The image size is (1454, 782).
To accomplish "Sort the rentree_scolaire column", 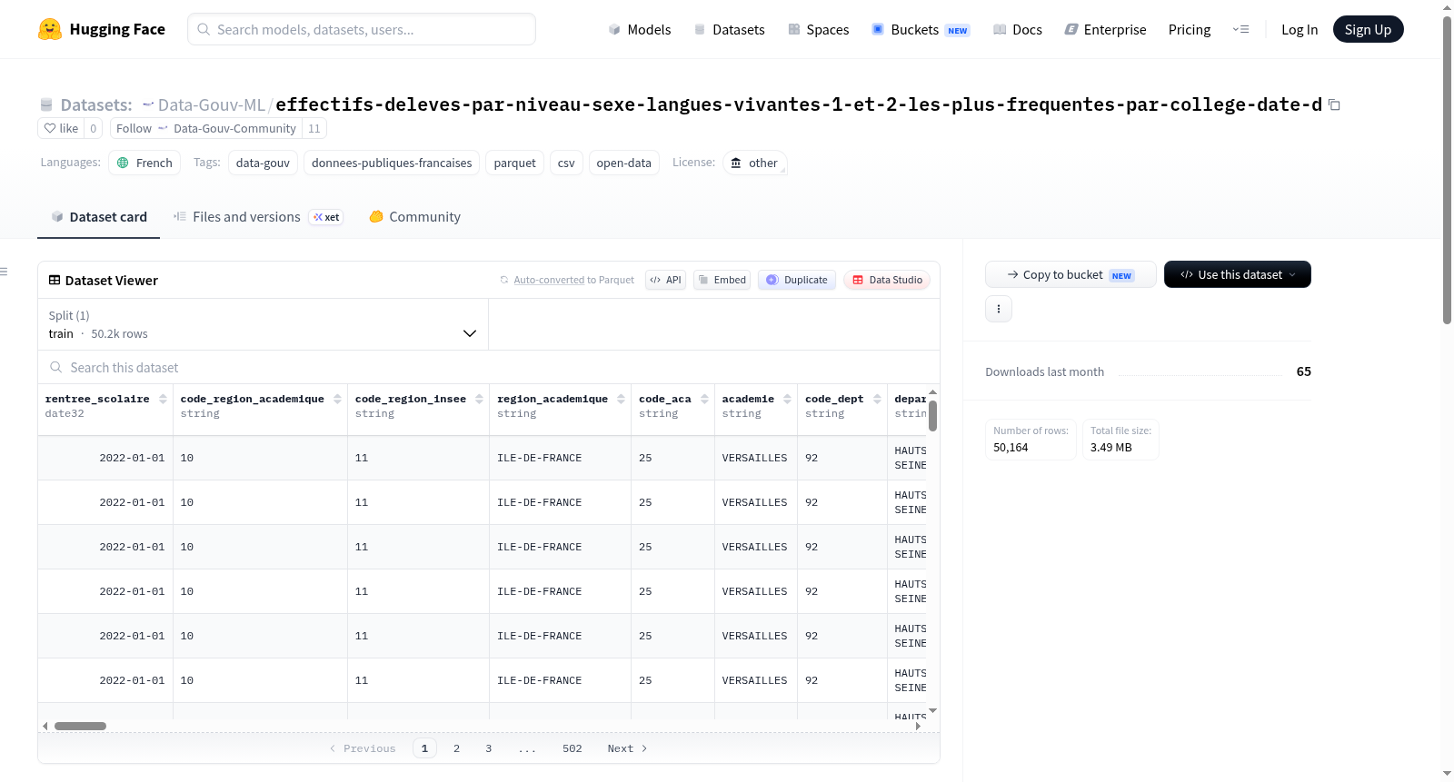I will [163, 399].
